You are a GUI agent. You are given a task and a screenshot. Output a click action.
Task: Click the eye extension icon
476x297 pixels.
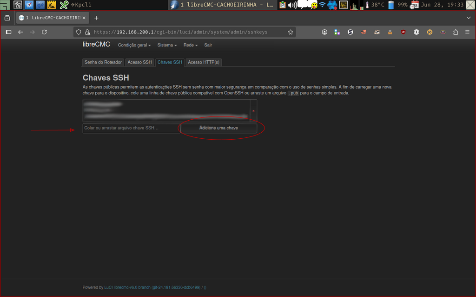coord(416,32)
